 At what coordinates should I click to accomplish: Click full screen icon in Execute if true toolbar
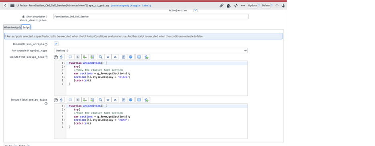pos(123,57)
